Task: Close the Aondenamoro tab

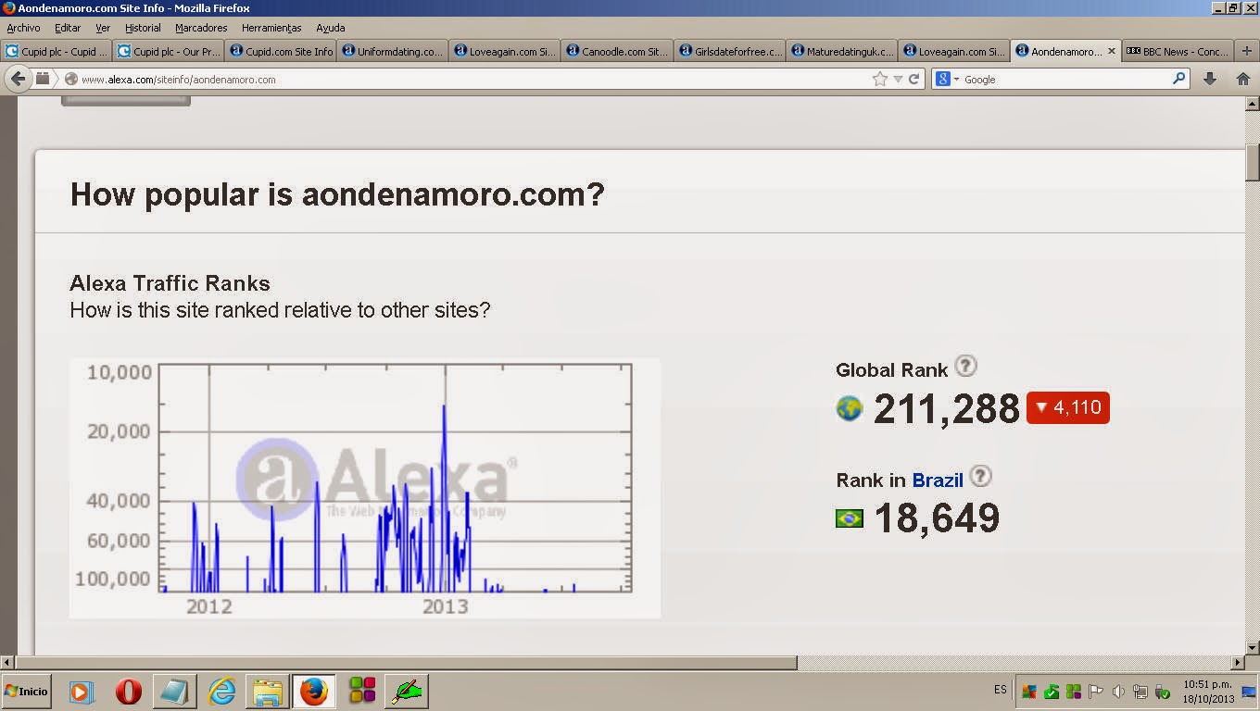Action: coord(1112,52)
